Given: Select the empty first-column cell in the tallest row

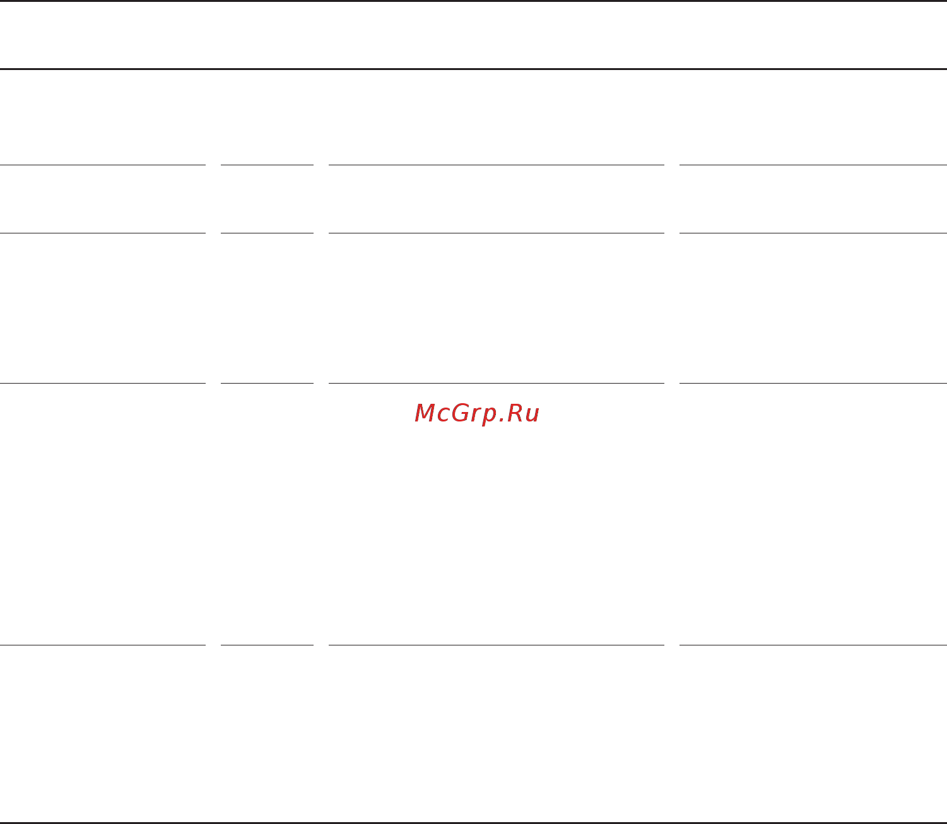Looking at the screenshot, I should click(x=103, y=514).
